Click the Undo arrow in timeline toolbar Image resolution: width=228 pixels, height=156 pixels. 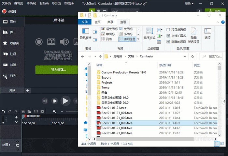tap(4, 111)
